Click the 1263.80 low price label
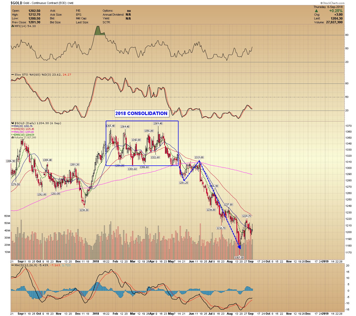Image resolution: width=356 pixels, height=316 pixels. [56, 194]
